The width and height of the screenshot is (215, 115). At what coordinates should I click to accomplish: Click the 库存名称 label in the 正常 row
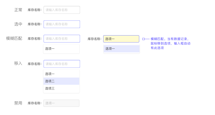coord(34,10)
